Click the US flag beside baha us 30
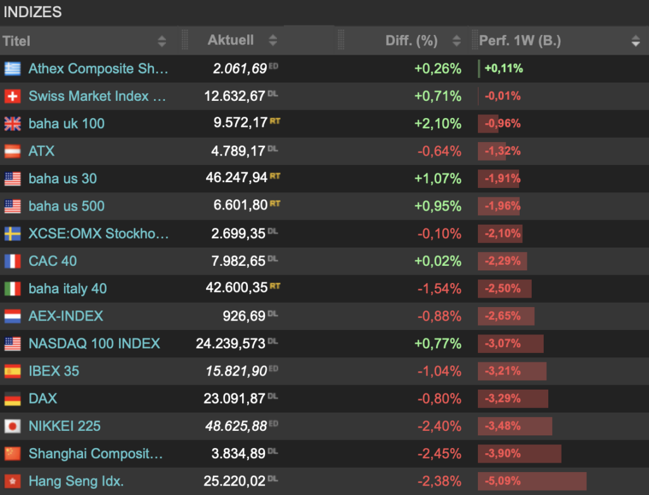This screenshot has width=649, height=495. click(13, 178)
